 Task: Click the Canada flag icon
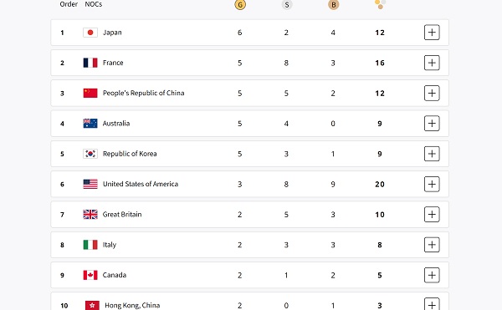pos(90,275)
